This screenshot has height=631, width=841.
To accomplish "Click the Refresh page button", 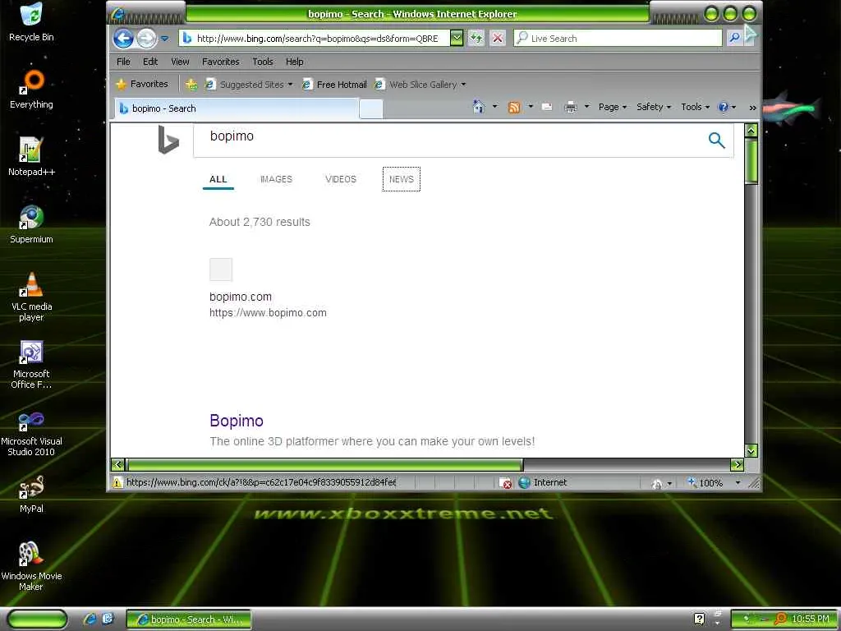I will pos(476,38).
